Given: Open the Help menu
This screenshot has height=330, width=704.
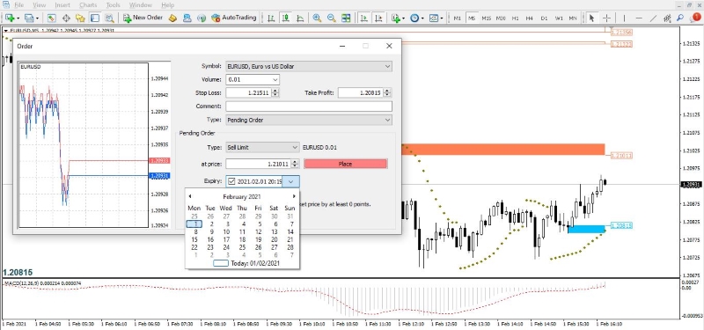Looking at the screenshot, I should click(167, 5).
